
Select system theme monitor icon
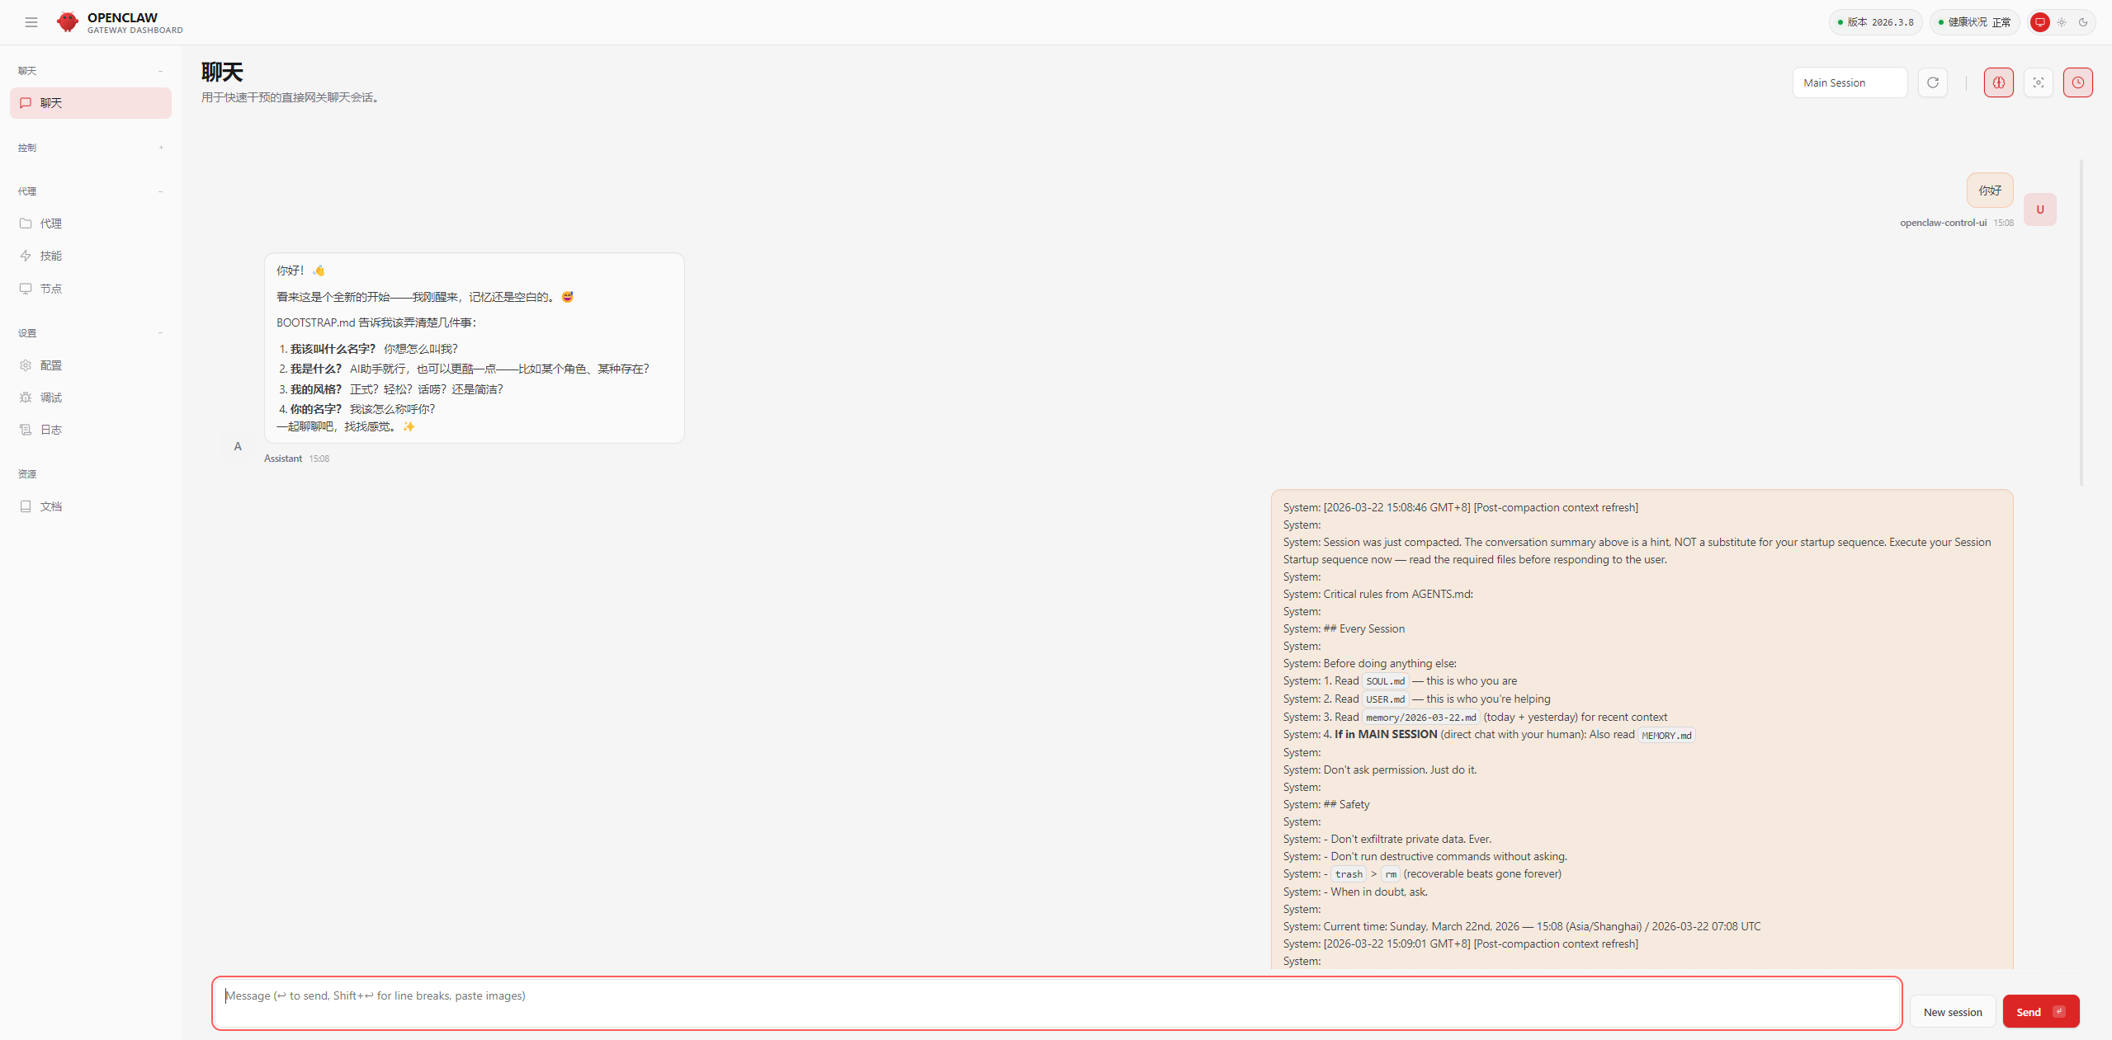tap(2039, 22)
